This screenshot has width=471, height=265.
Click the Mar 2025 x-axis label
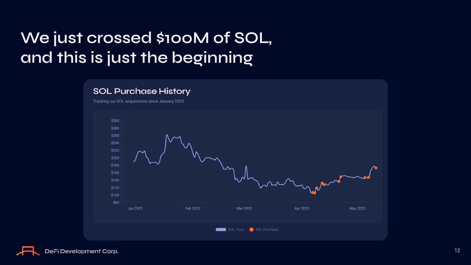pos(244,208)
